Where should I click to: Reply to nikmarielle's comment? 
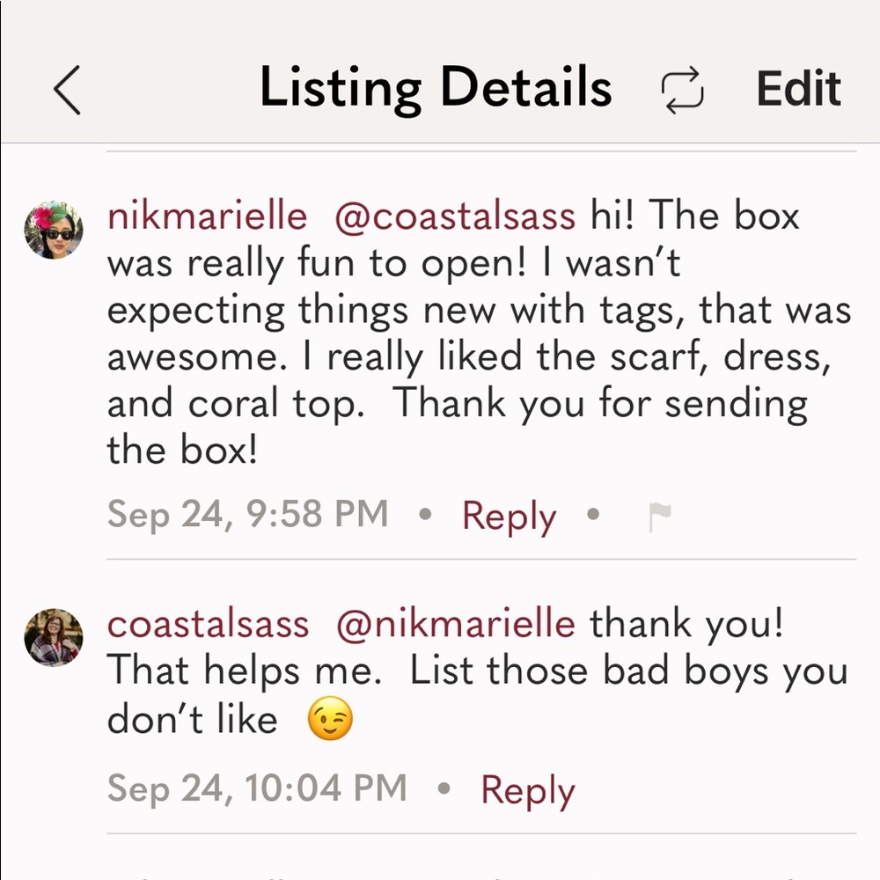coord(509,515)
